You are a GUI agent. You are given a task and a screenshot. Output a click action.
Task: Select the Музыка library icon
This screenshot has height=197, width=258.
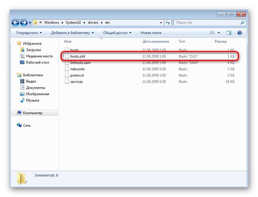(22, 100)
